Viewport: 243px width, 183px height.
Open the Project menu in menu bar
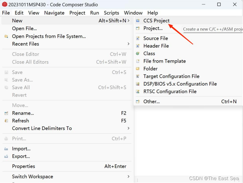pyautogui.click(x=77, y=13)
